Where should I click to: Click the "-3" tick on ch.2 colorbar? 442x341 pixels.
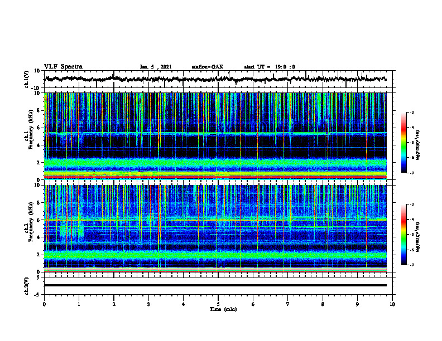point(412,204)
